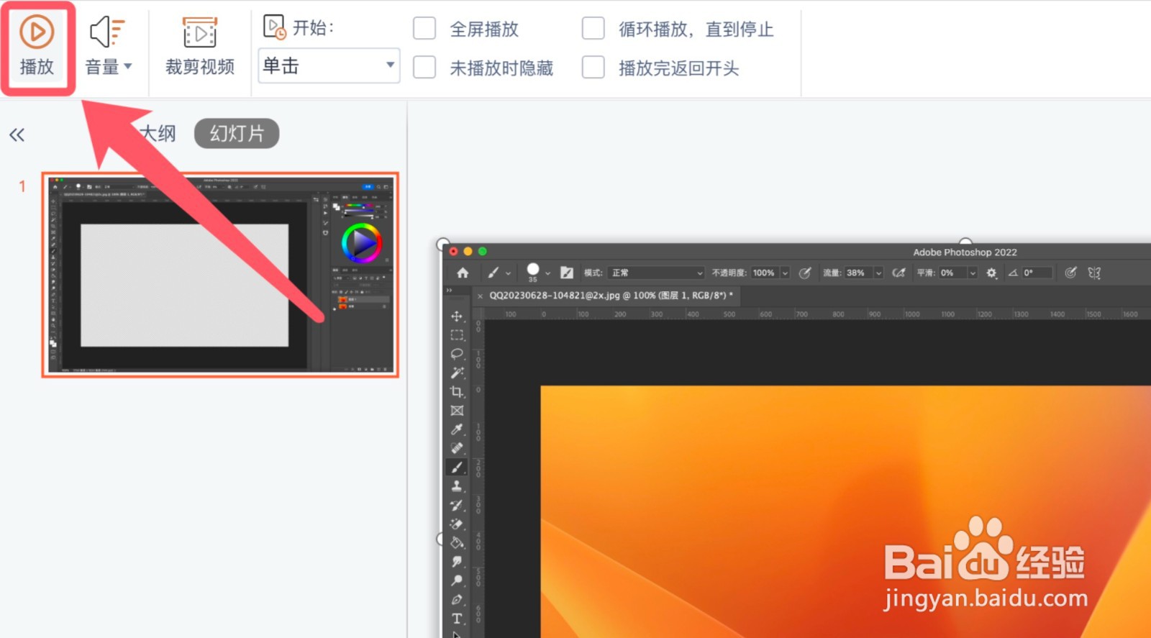Open the smoothing slider arrow next to 0%

pos(973,273)
